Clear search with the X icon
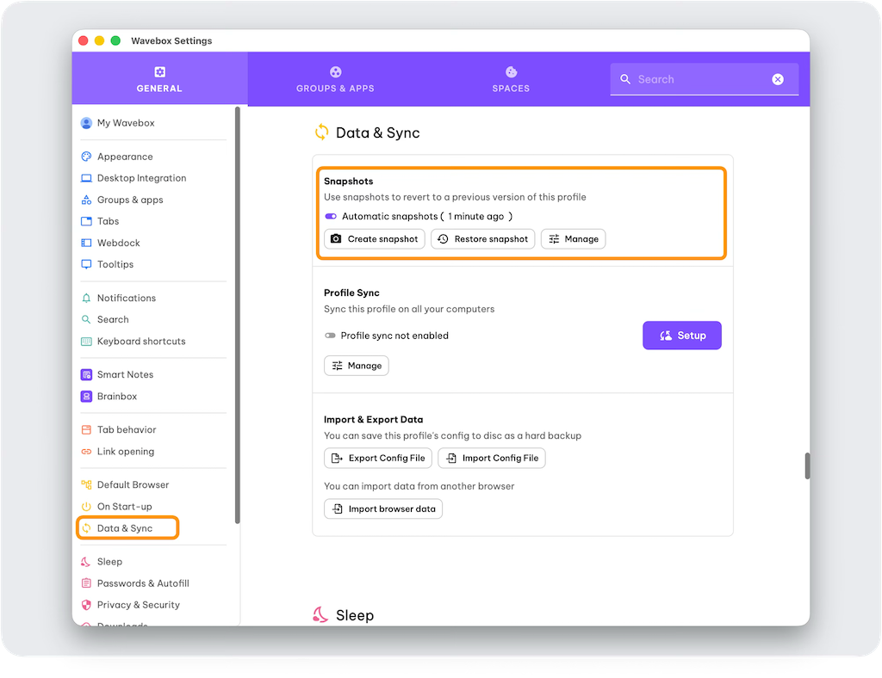This screenshot has width=882, height=678. coord(778,79)
